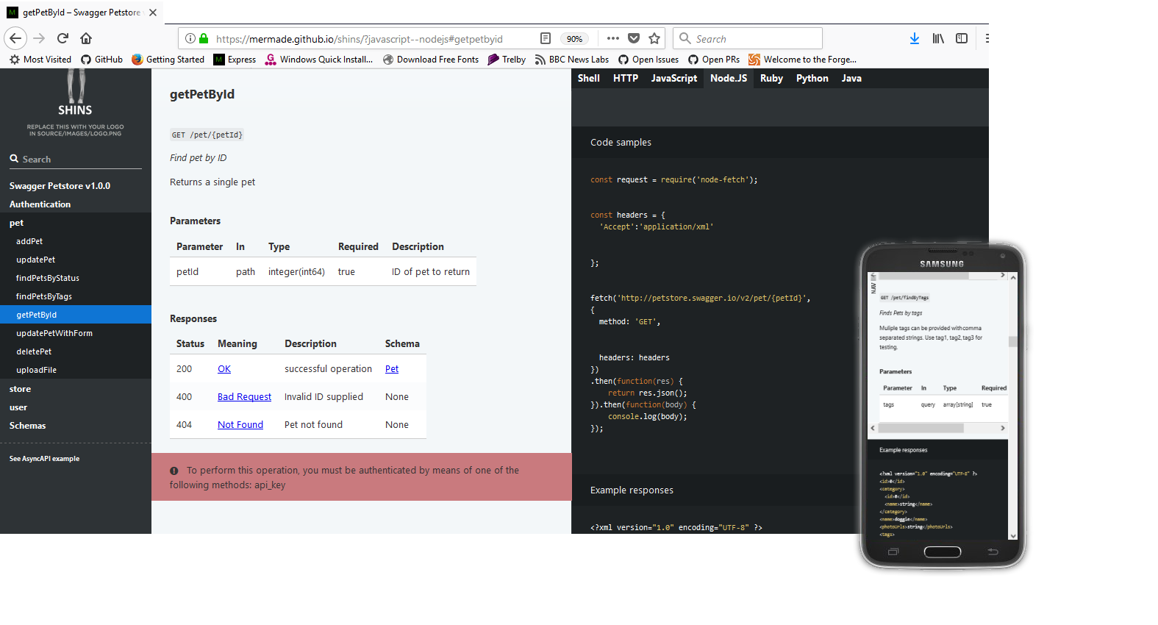
Task: Expand the store section in sidebar
Action: pos(76,389)
